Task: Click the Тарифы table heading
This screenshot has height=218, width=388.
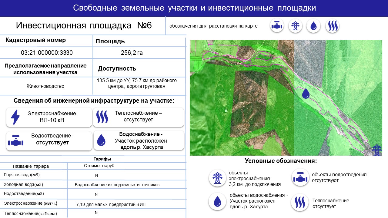Action: 102,159
